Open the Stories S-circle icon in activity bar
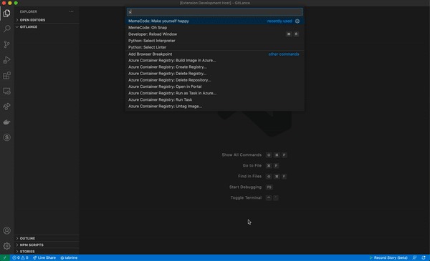The image size is (430, 261). tap(7, 137)
